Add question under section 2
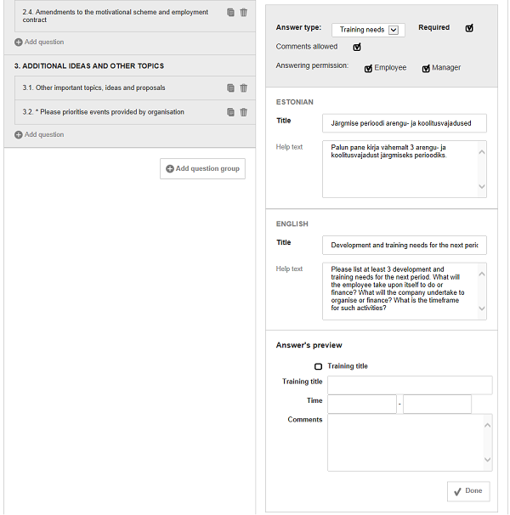This screenshot has width=510, height=515. (39, 42)
